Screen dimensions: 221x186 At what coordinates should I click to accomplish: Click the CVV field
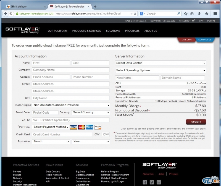(106, 134)
